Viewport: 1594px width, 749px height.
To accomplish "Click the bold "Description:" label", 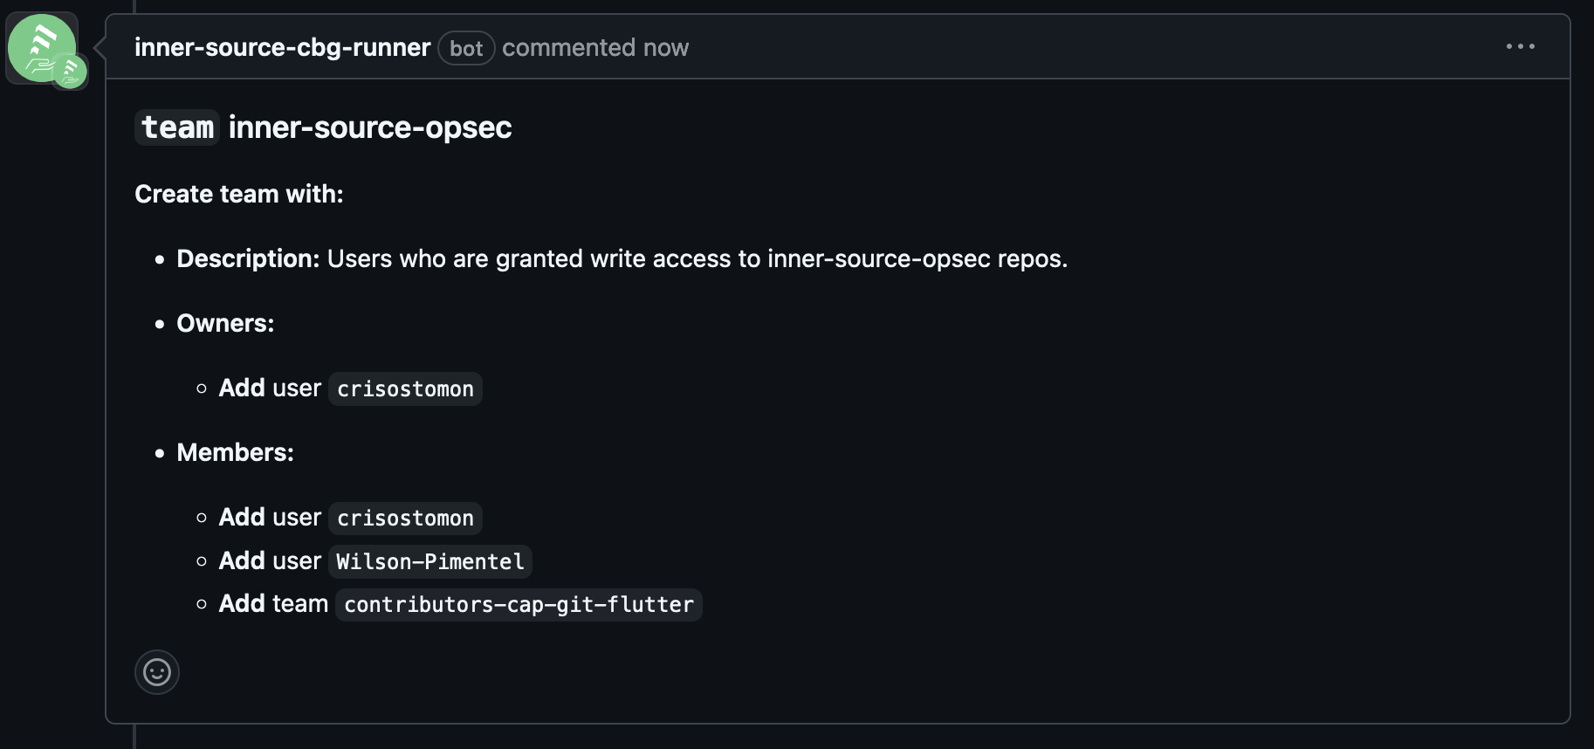I will pyautogui.click(x=248, y=258).
